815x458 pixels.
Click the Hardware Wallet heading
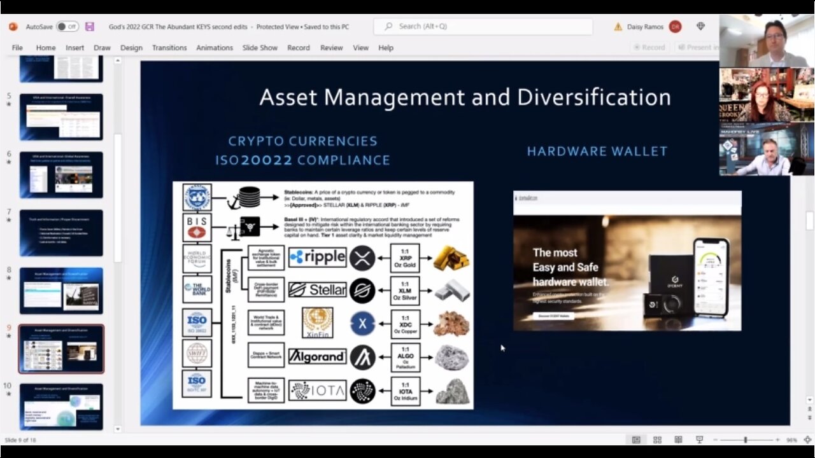point(597,151)
